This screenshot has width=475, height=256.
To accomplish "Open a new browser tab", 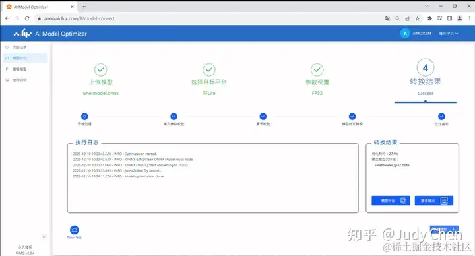I will coord(84,7).
